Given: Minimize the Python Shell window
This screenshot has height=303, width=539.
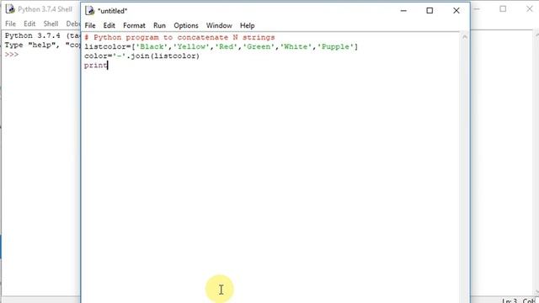Looking at the screenshot, I should point(477,9).
